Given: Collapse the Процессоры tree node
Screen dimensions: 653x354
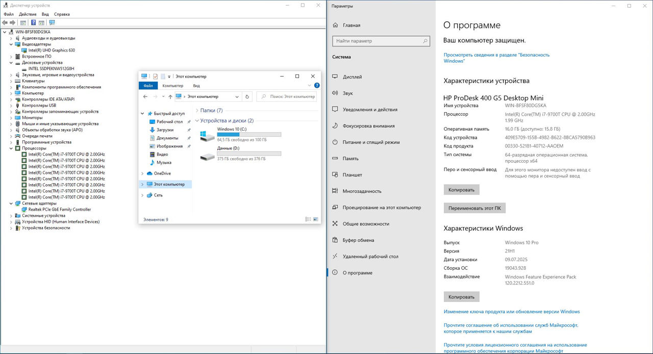Looking at the screenshot, I should [11, 148].
